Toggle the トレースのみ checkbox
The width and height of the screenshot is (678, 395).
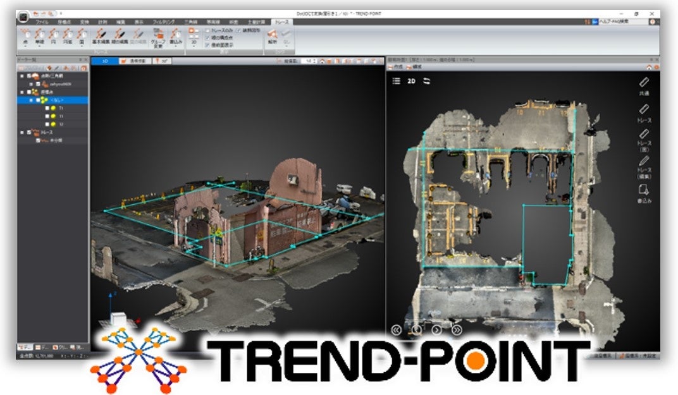click(x=207, y=31)
